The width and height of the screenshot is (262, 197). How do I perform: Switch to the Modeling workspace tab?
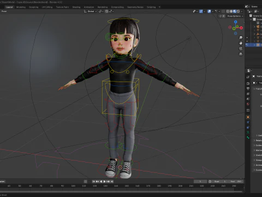21,7
